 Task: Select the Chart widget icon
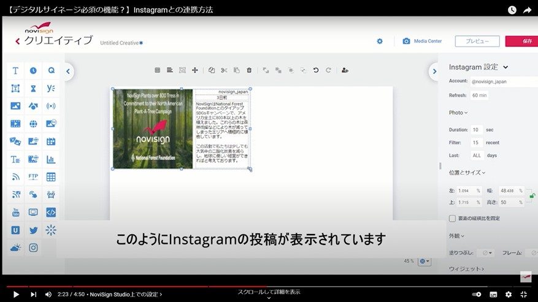[x=51, y=159]
